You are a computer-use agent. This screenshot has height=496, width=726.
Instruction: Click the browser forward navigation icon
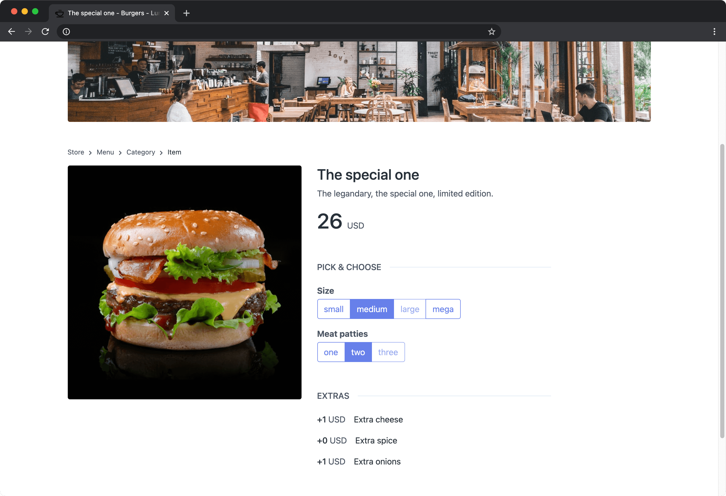(29, 31)
